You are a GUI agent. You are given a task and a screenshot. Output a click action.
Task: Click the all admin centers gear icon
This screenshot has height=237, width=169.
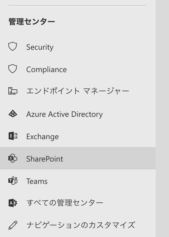pyautogui.click(x=13, y=203)
